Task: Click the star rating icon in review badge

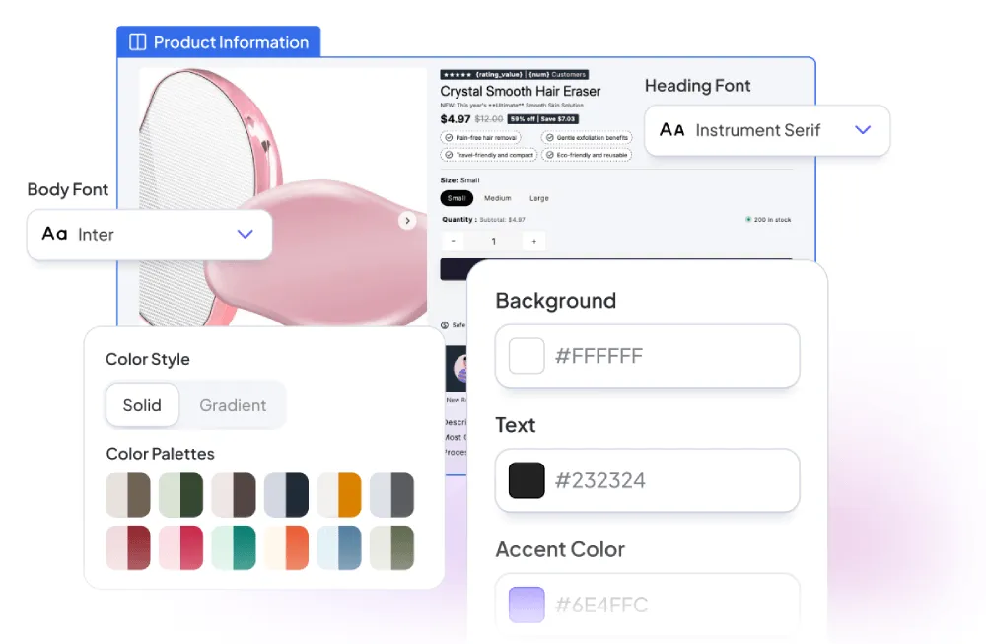Action: pyautogui.click(x=457, y=75)
